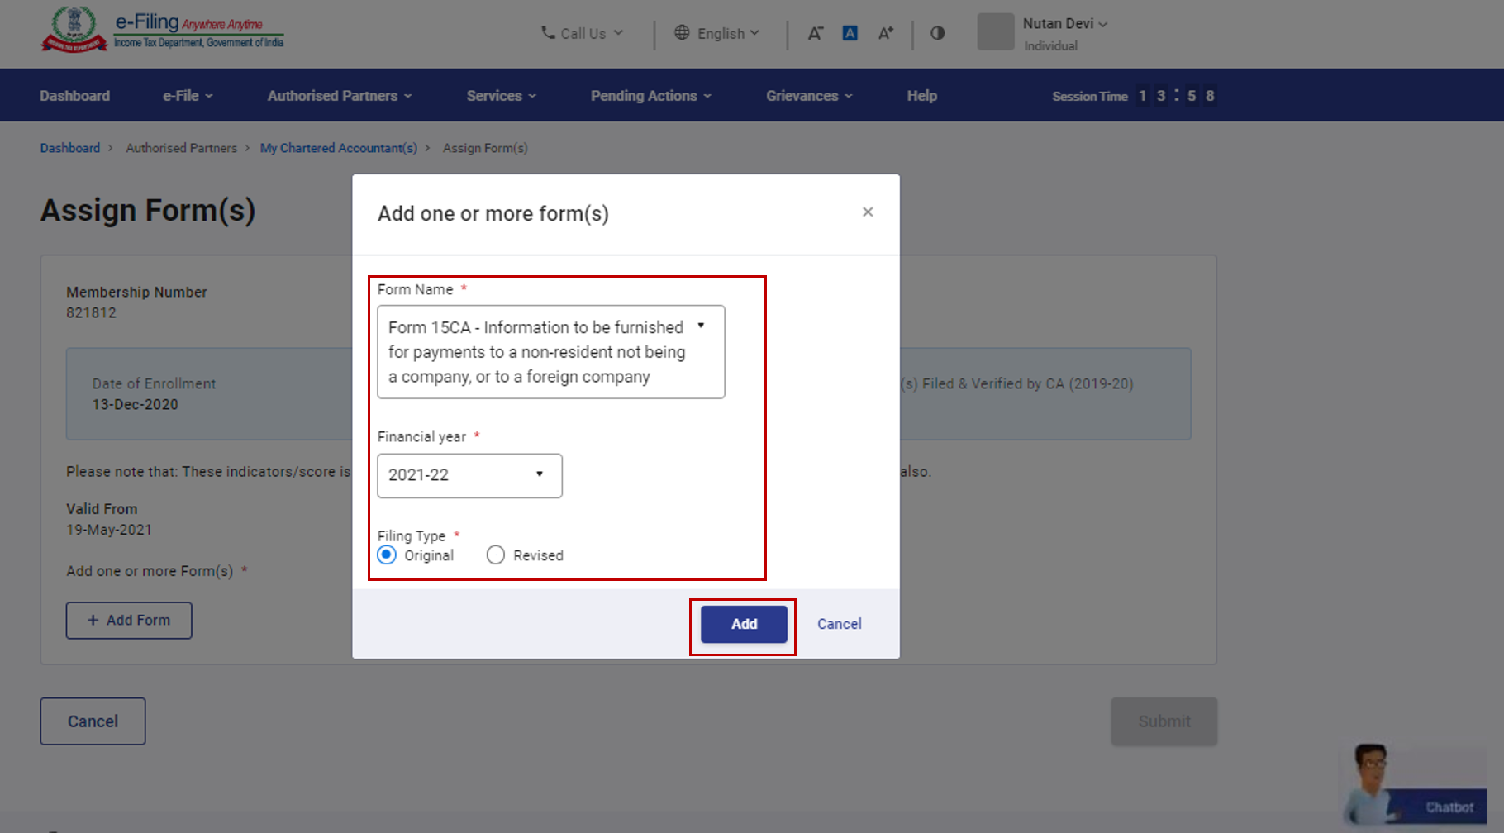Open the Pending Actions menu
Screen dimensions: 1504x833
pyautogui.click(x=650, y=96)
